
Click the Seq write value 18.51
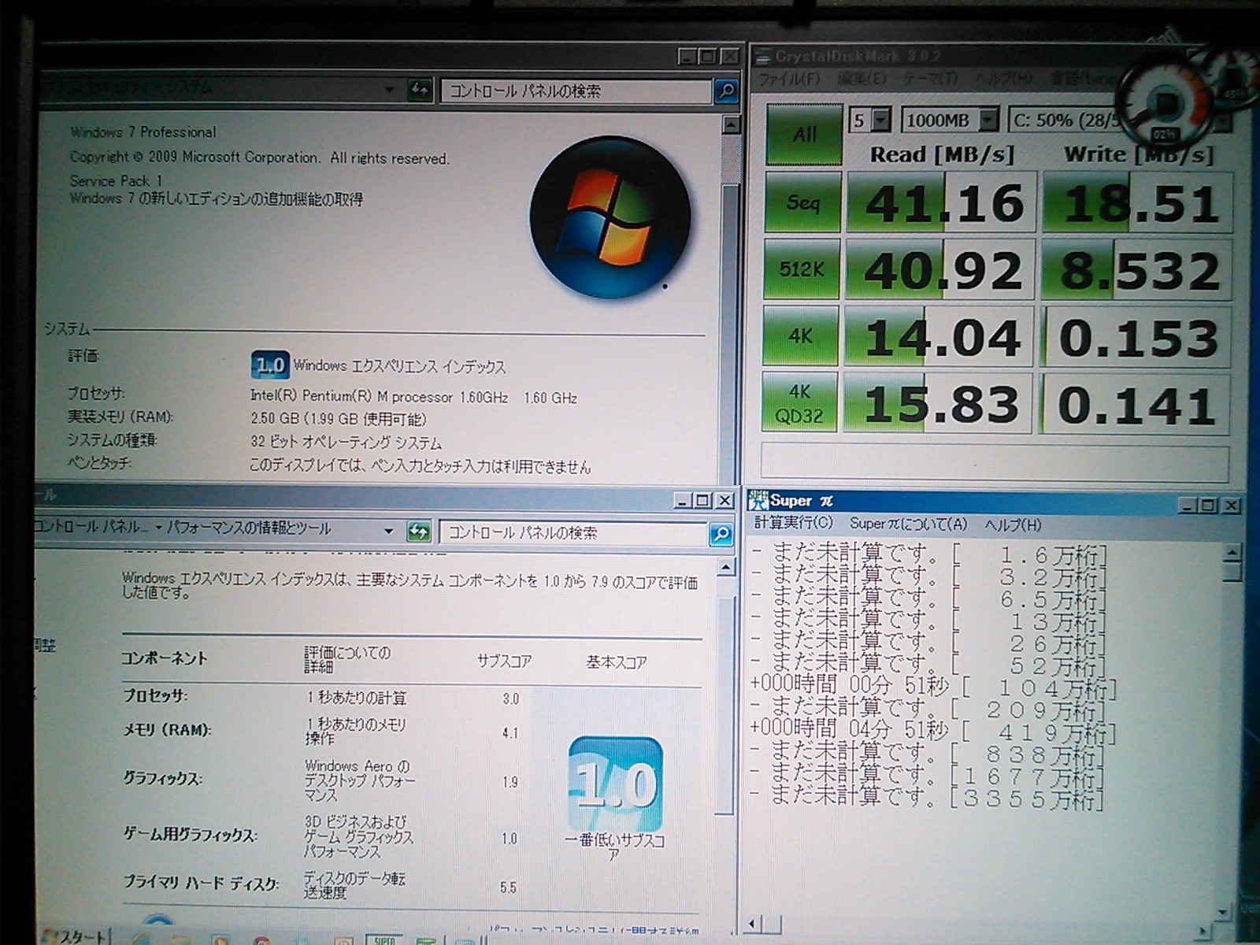pos(1138,203)
